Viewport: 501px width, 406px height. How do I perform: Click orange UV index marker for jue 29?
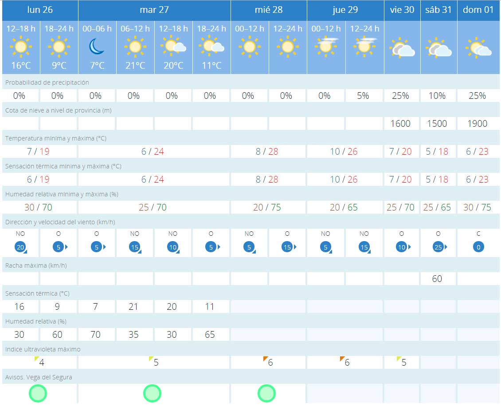tap(342, 359)
